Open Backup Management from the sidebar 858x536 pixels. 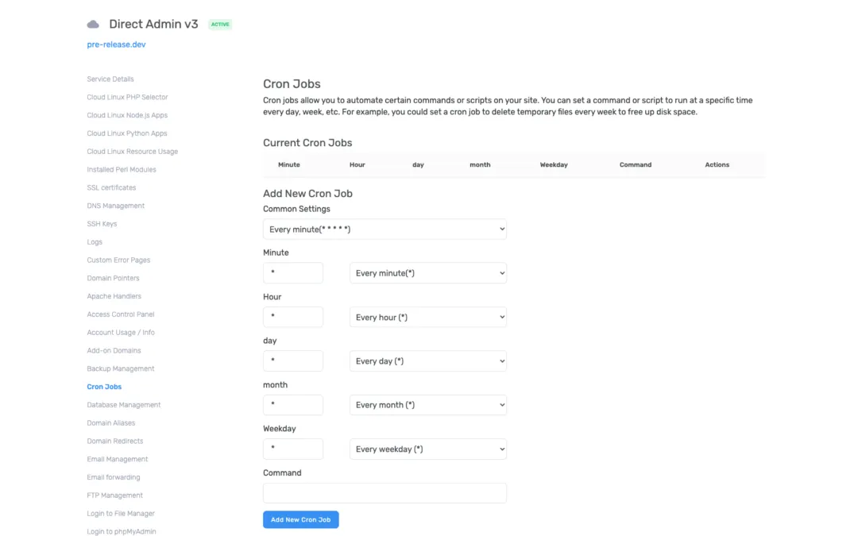(x=120, y=368)
